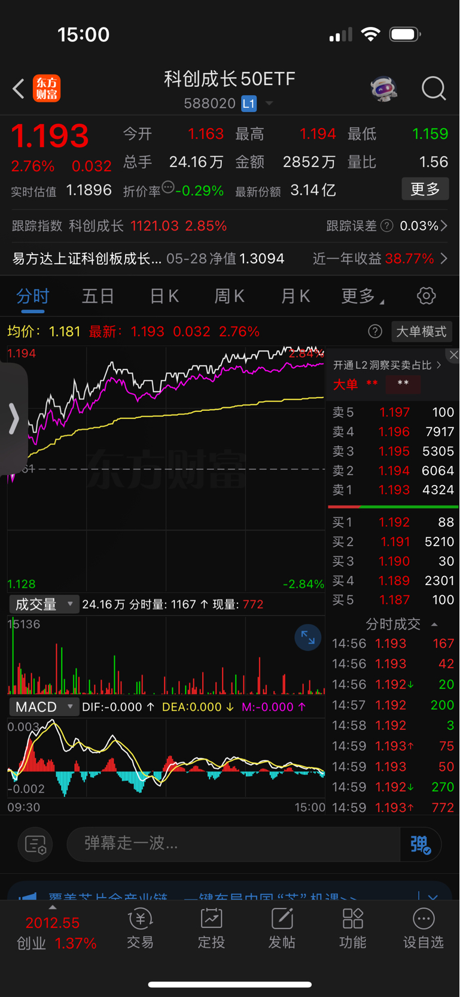The image size is (460, 997).
Task: Open the 功能 functions icon
Action: [x=353, y=929]
